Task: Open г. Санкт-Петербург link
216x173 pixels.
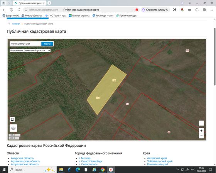Action: pos(91,161)
